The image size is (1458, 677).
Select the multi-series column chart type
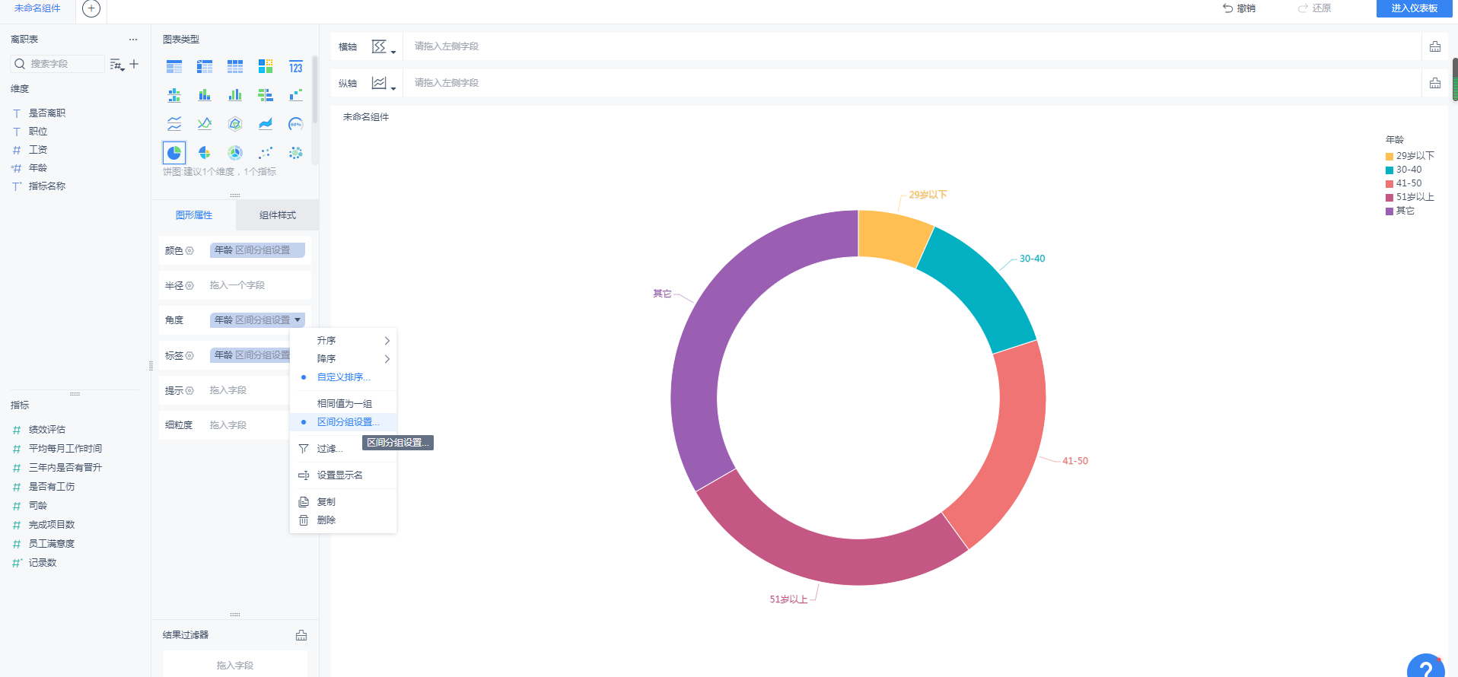tap(235, 95)
